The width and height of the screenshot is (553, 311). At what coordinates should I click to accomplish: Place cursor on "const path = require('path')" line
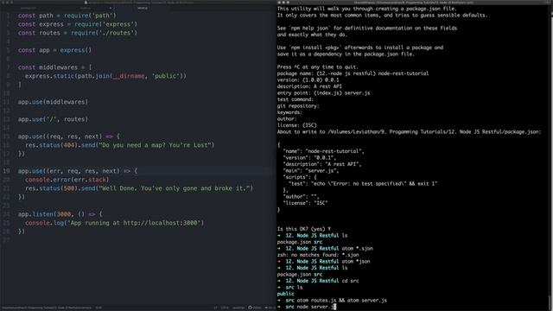67,16
